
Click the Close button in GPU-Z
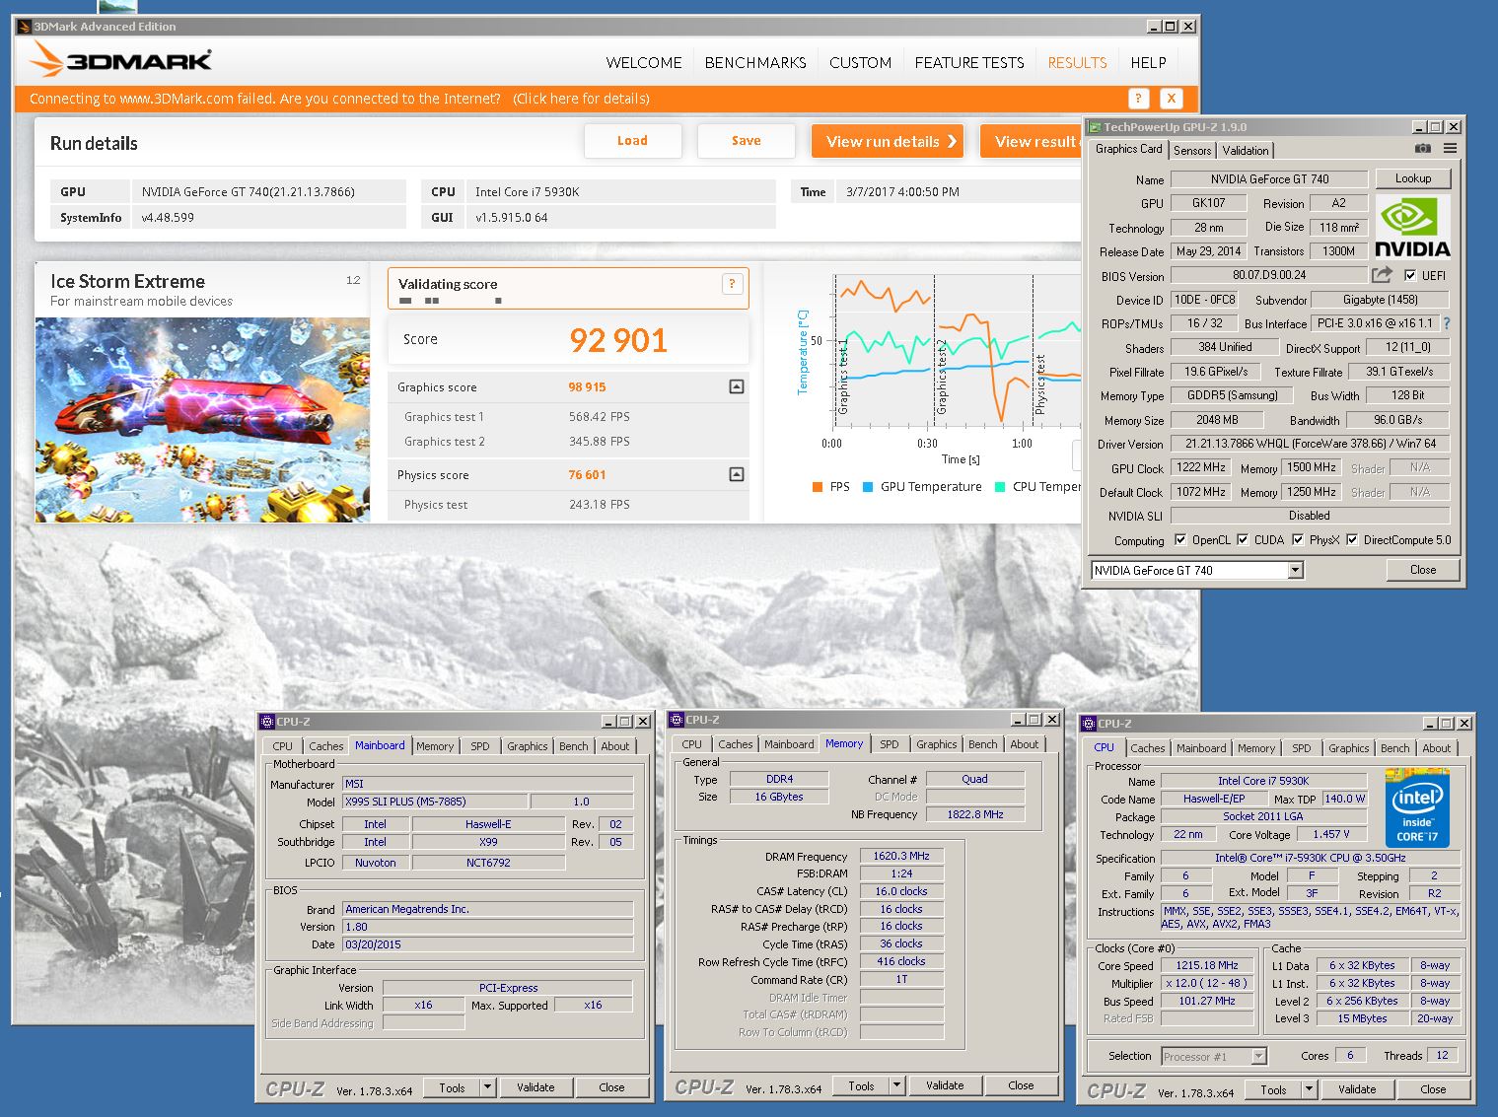coord(1422,570)
